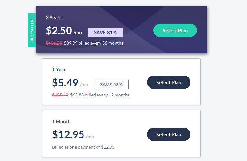Choose Select Plan on the 1 Year plan
This screenshot has height=161, width=247.
[x=169, y=83]
